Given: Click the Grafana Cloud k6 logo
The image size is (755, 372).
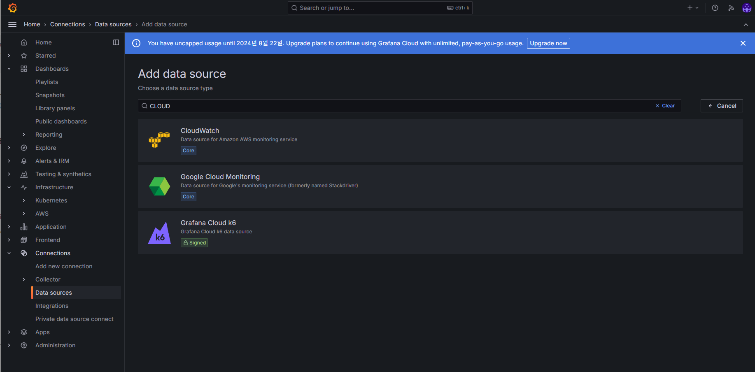Looking at the screenshot, I should tap(159, 233).
